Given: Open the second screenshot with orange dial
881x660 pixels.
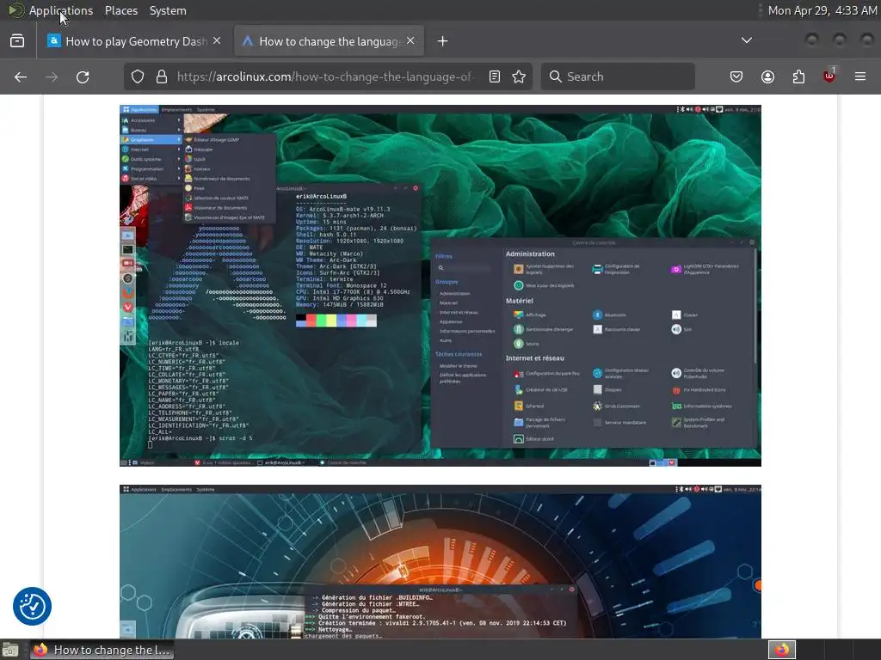Looking at the screenshot, I should [x=440, y=561].
